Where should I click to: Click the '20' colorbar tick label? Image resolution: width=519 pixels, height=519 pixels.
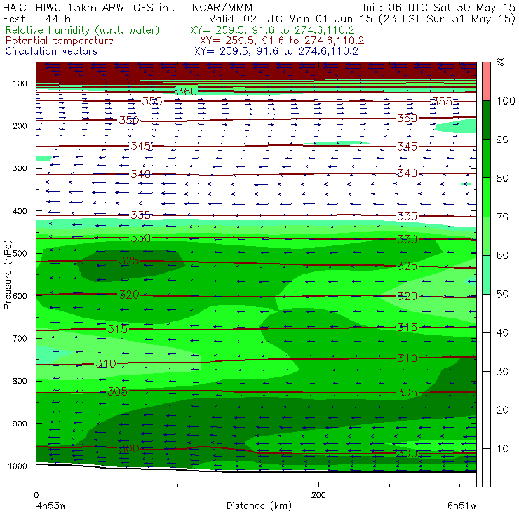pyautogui.click(x=502, y=410)
